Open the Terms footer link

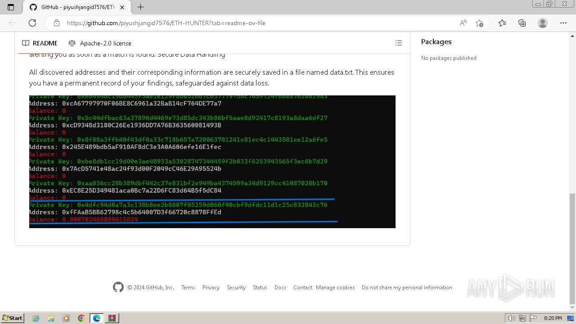tap(188, 288)
